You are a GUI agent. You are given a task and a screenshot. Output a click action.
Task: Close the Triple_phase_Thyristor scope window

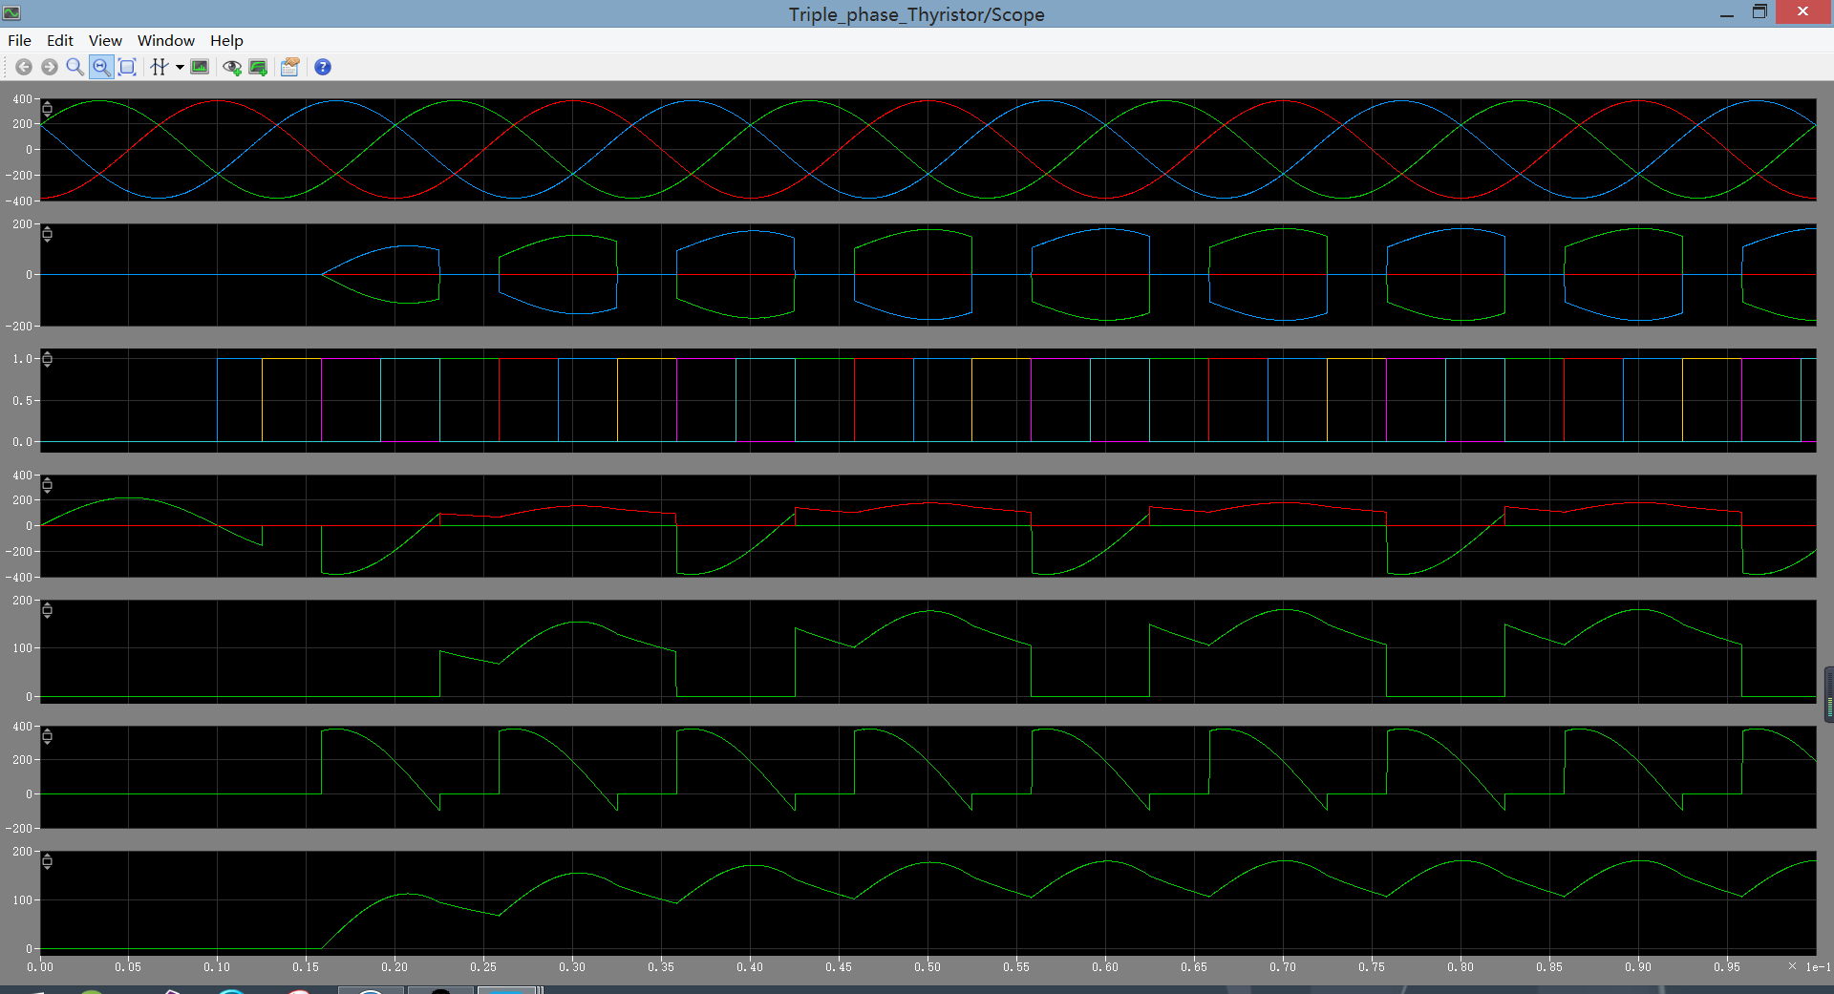[x=1802, y=11]
